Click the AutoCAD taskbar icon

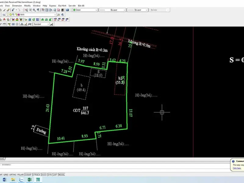click(x=38, y=180)
